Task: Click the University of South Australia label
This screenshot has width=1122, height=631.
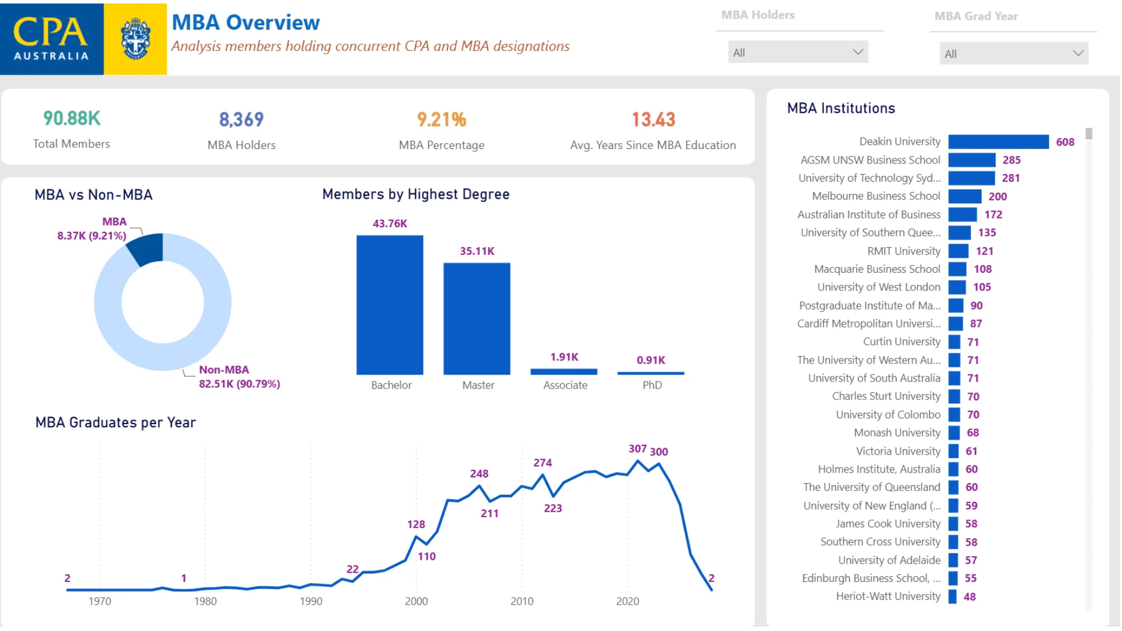Action: [x=874, y=378]
